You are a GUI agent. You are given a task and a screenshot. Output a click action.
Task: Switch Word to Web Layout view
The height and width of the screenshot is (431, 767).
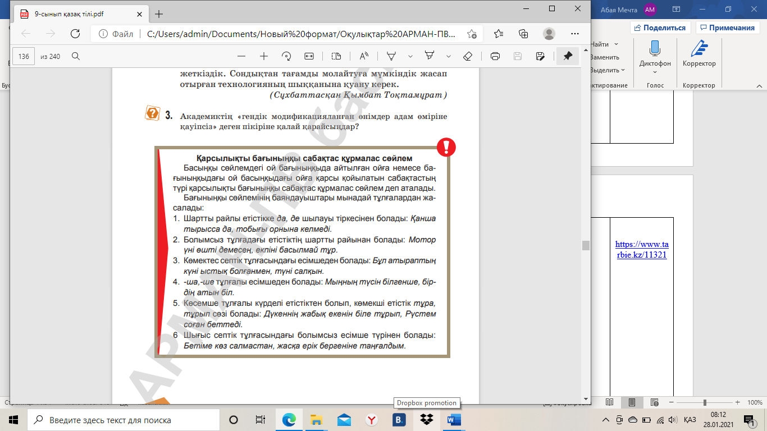pos(655,402)
